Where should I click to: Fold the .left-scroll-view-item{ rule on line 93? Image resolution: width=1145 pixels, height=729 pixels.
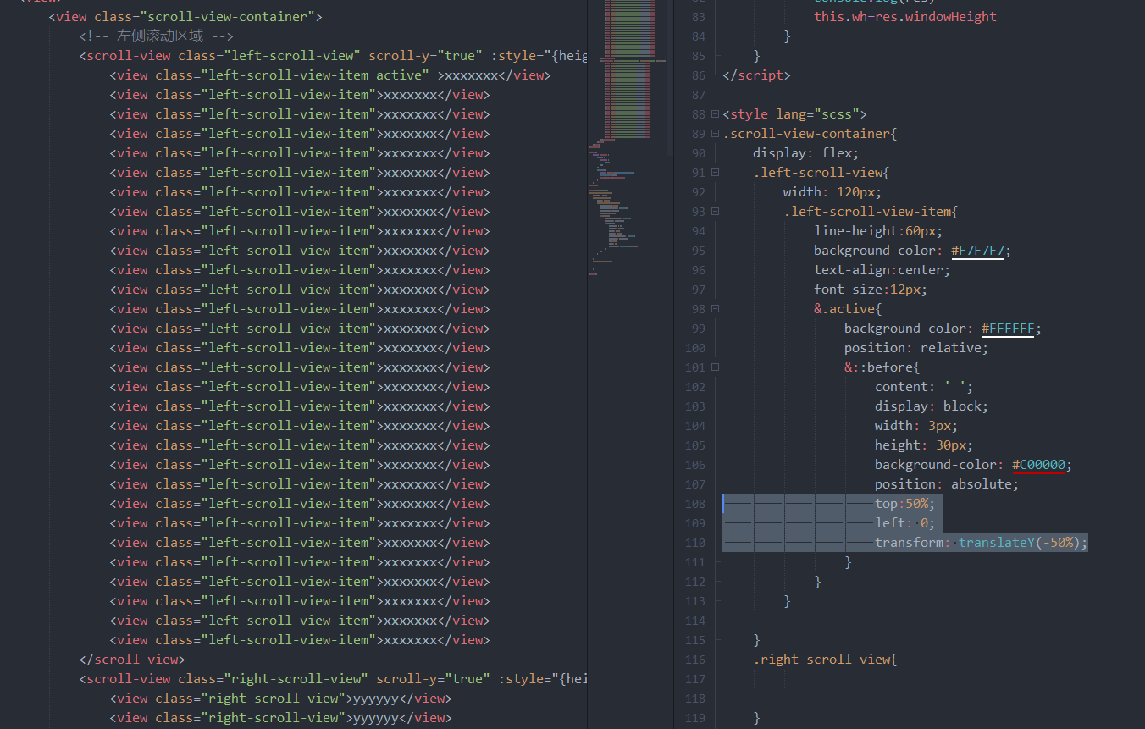[x=716, y=212]
